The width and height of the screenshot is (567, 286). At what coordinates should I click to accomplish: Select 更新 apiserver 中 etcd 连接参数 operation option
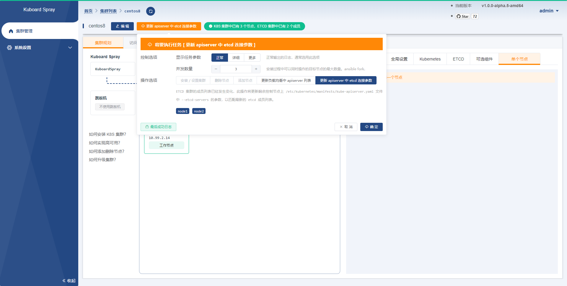346,80
